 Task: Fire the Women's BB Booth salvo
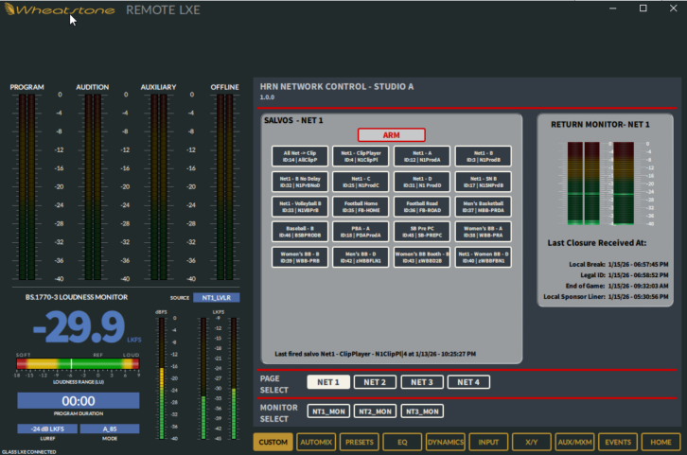(422, 257)
